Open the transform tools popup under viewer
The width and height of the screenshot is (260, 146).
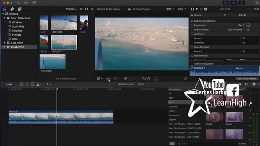(100, 79)
